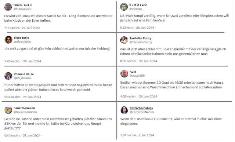
Task: Open timestamp 9:32 vorm. 28. Juni 2024
Action: 137,28
